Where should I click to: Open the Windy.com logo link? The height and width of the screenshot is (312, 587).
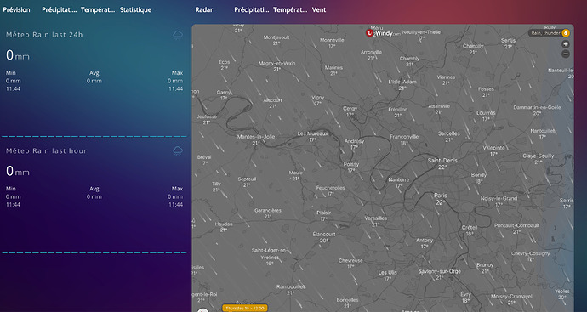(x=384, y=33)
